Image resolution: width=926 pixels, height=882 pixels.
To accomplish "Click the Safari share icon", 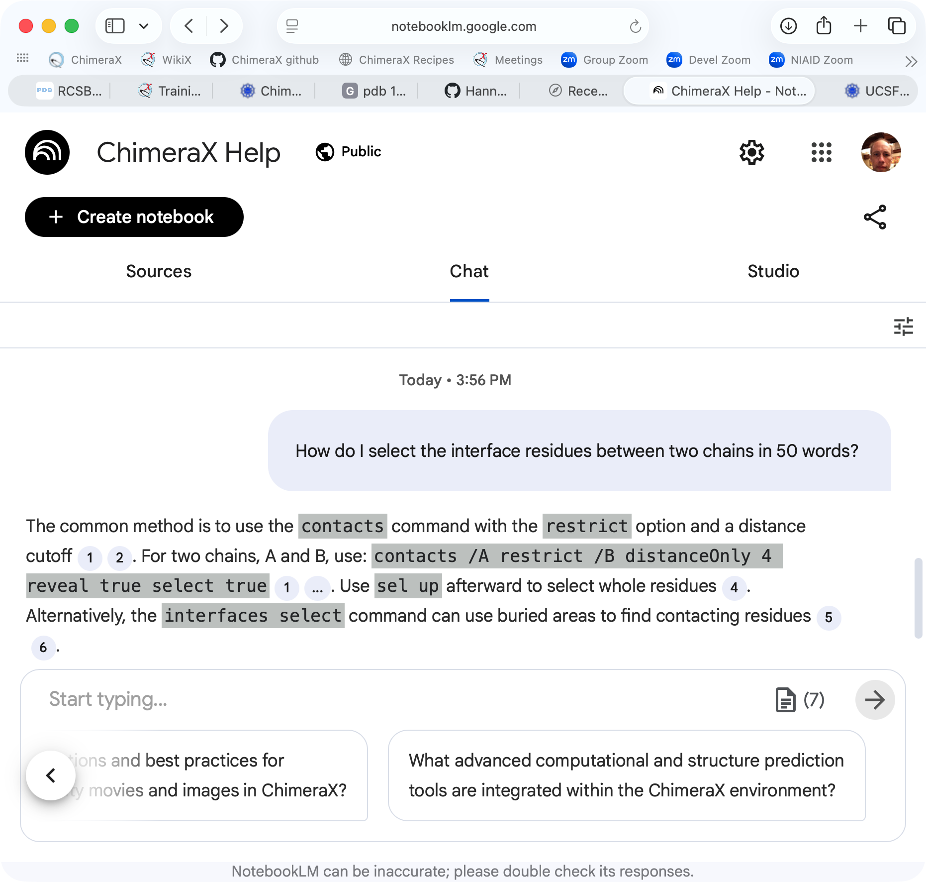I will (824, 26).
